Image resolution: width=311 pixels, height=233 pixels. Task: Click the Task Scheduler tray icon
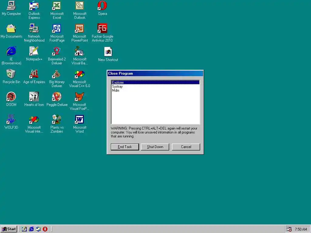tap(289, 229)
